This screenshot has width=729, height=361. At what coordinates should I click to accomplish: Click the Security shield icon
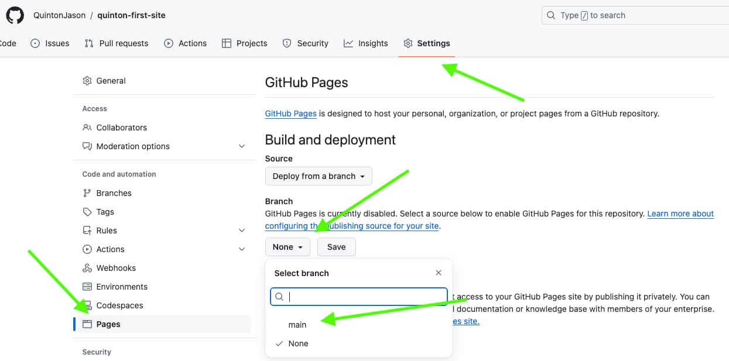(287, 43)
